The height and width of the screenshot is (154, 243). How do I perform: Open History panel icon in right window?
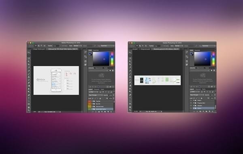tap(187, 53)
